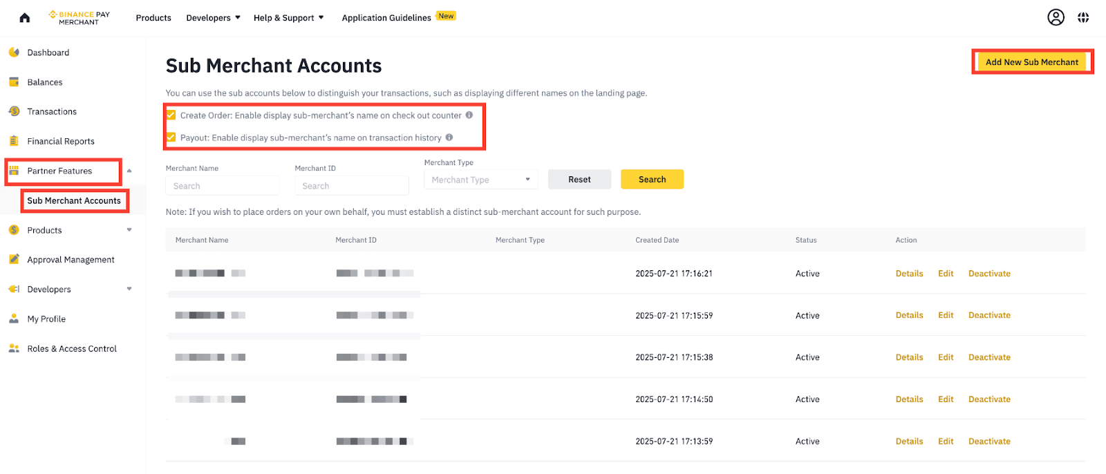Expand the Developers sidebar section arrow
Image resolution: width=1106 pixels, height=474 pixels.
click(x=129, y=290)
